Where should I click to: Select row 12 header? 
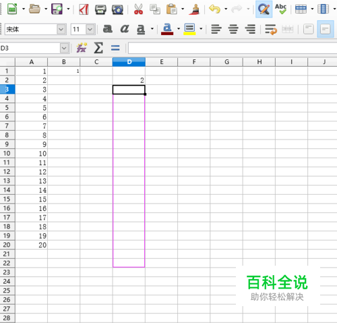click(x=7, y=172)
